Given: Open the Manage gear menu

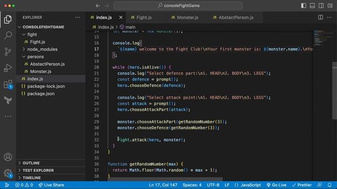Looking at the screenshot, I should tap(8, 173).
